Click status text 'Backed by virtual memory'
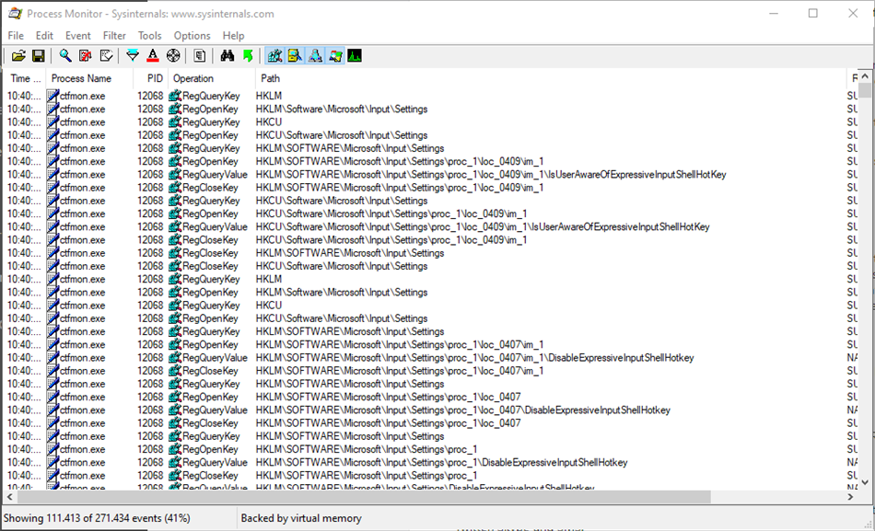This screenshot has width=875, height=531. [301, 518]
